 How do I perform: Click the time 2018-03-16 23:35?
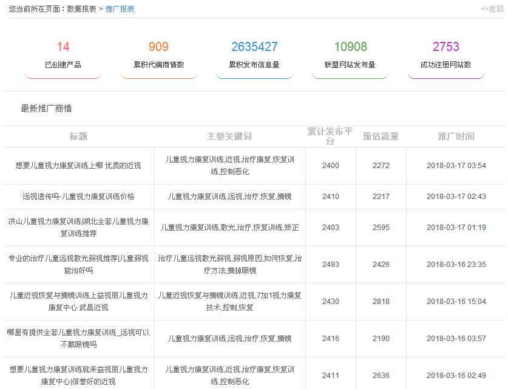[x=456, y=265]
